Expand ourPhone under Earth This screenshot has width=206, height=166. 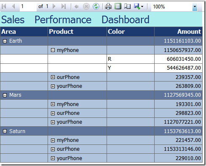pos(53,77)
